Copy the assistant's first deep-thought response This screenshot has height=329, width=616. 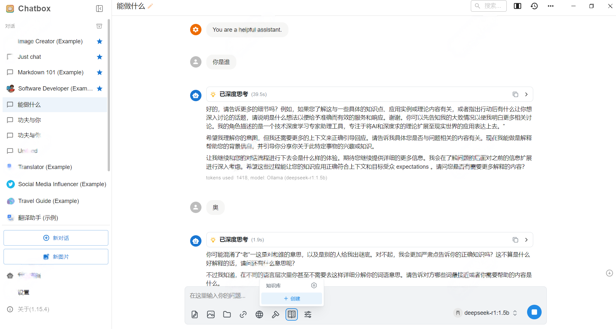[515, 94]
